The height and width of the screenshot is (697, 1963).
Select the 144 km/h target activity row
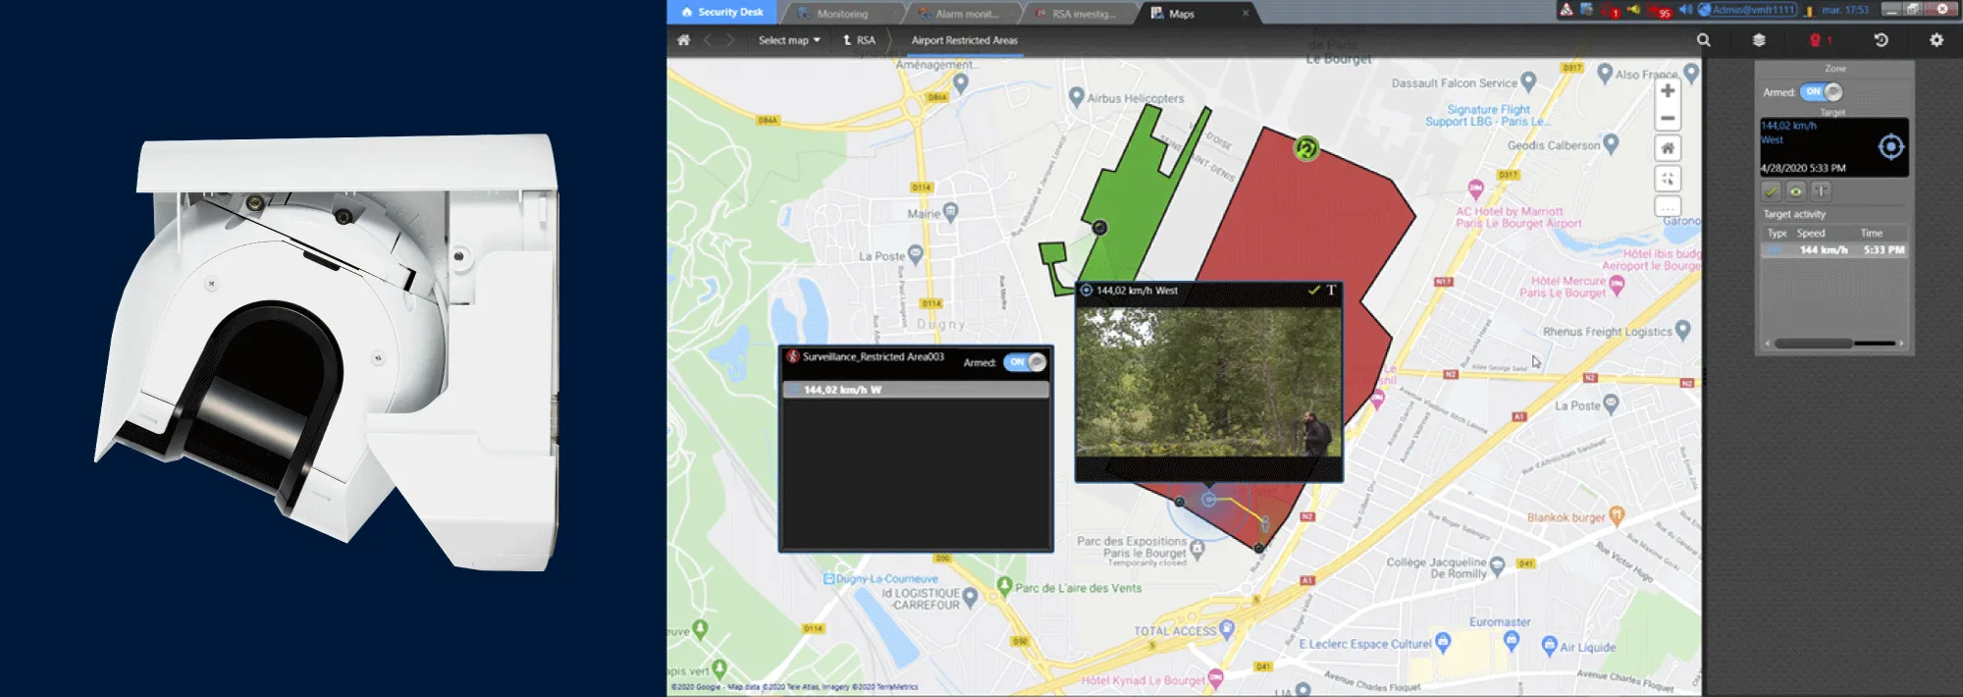pos(1834,250)
